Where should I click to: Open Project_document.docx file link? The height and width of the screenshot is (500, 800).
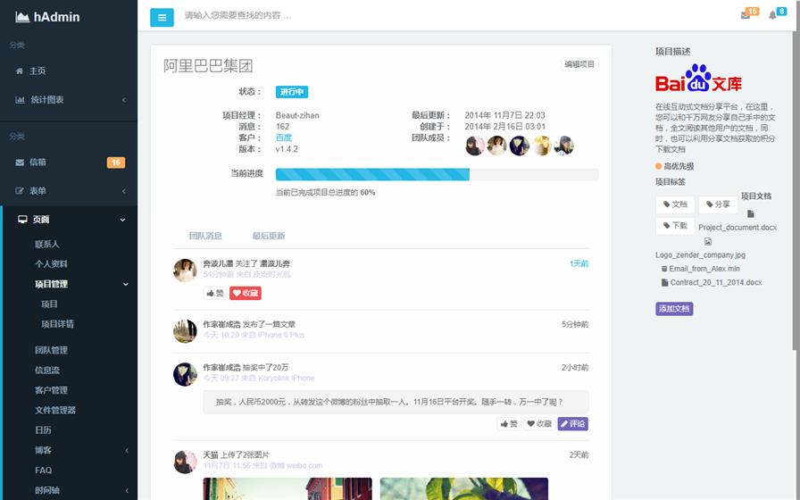737,228
